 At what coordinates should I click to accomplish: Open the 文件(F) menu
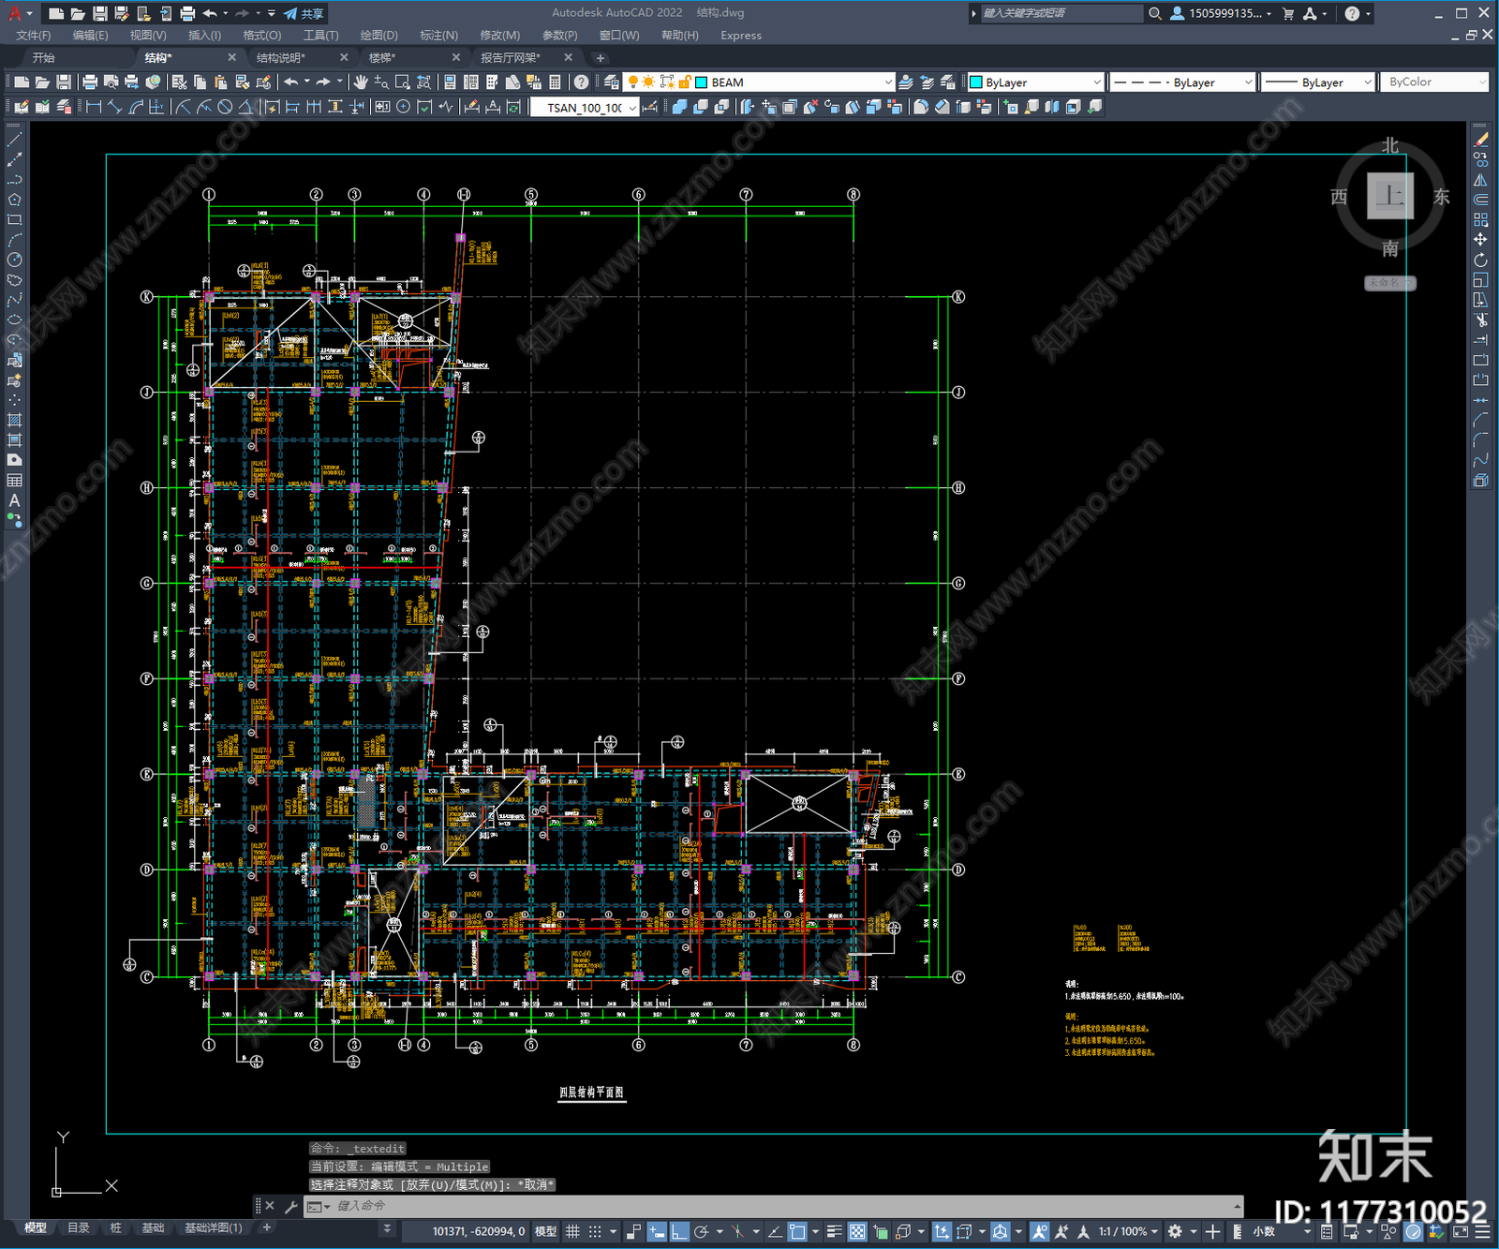tap(34, 36)
